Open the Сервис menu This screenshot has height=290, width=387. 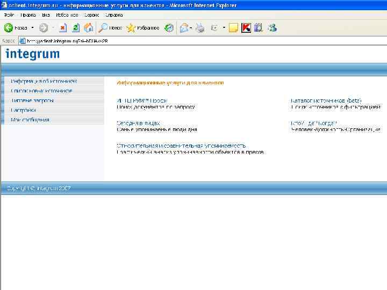pos(91,15)
